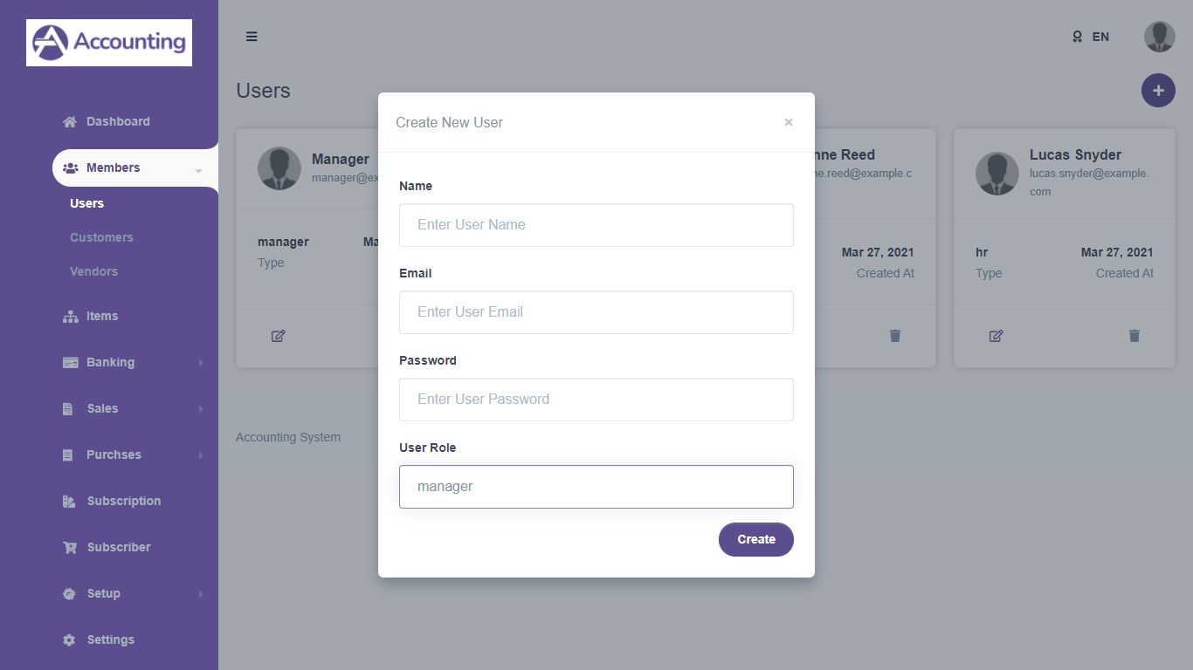
Task: Click the edit icon on Manager card
Action: [x=278, y=336]
